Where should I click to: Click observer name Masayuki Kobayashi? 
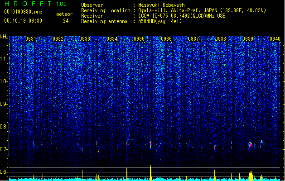[x=163, y=5]
